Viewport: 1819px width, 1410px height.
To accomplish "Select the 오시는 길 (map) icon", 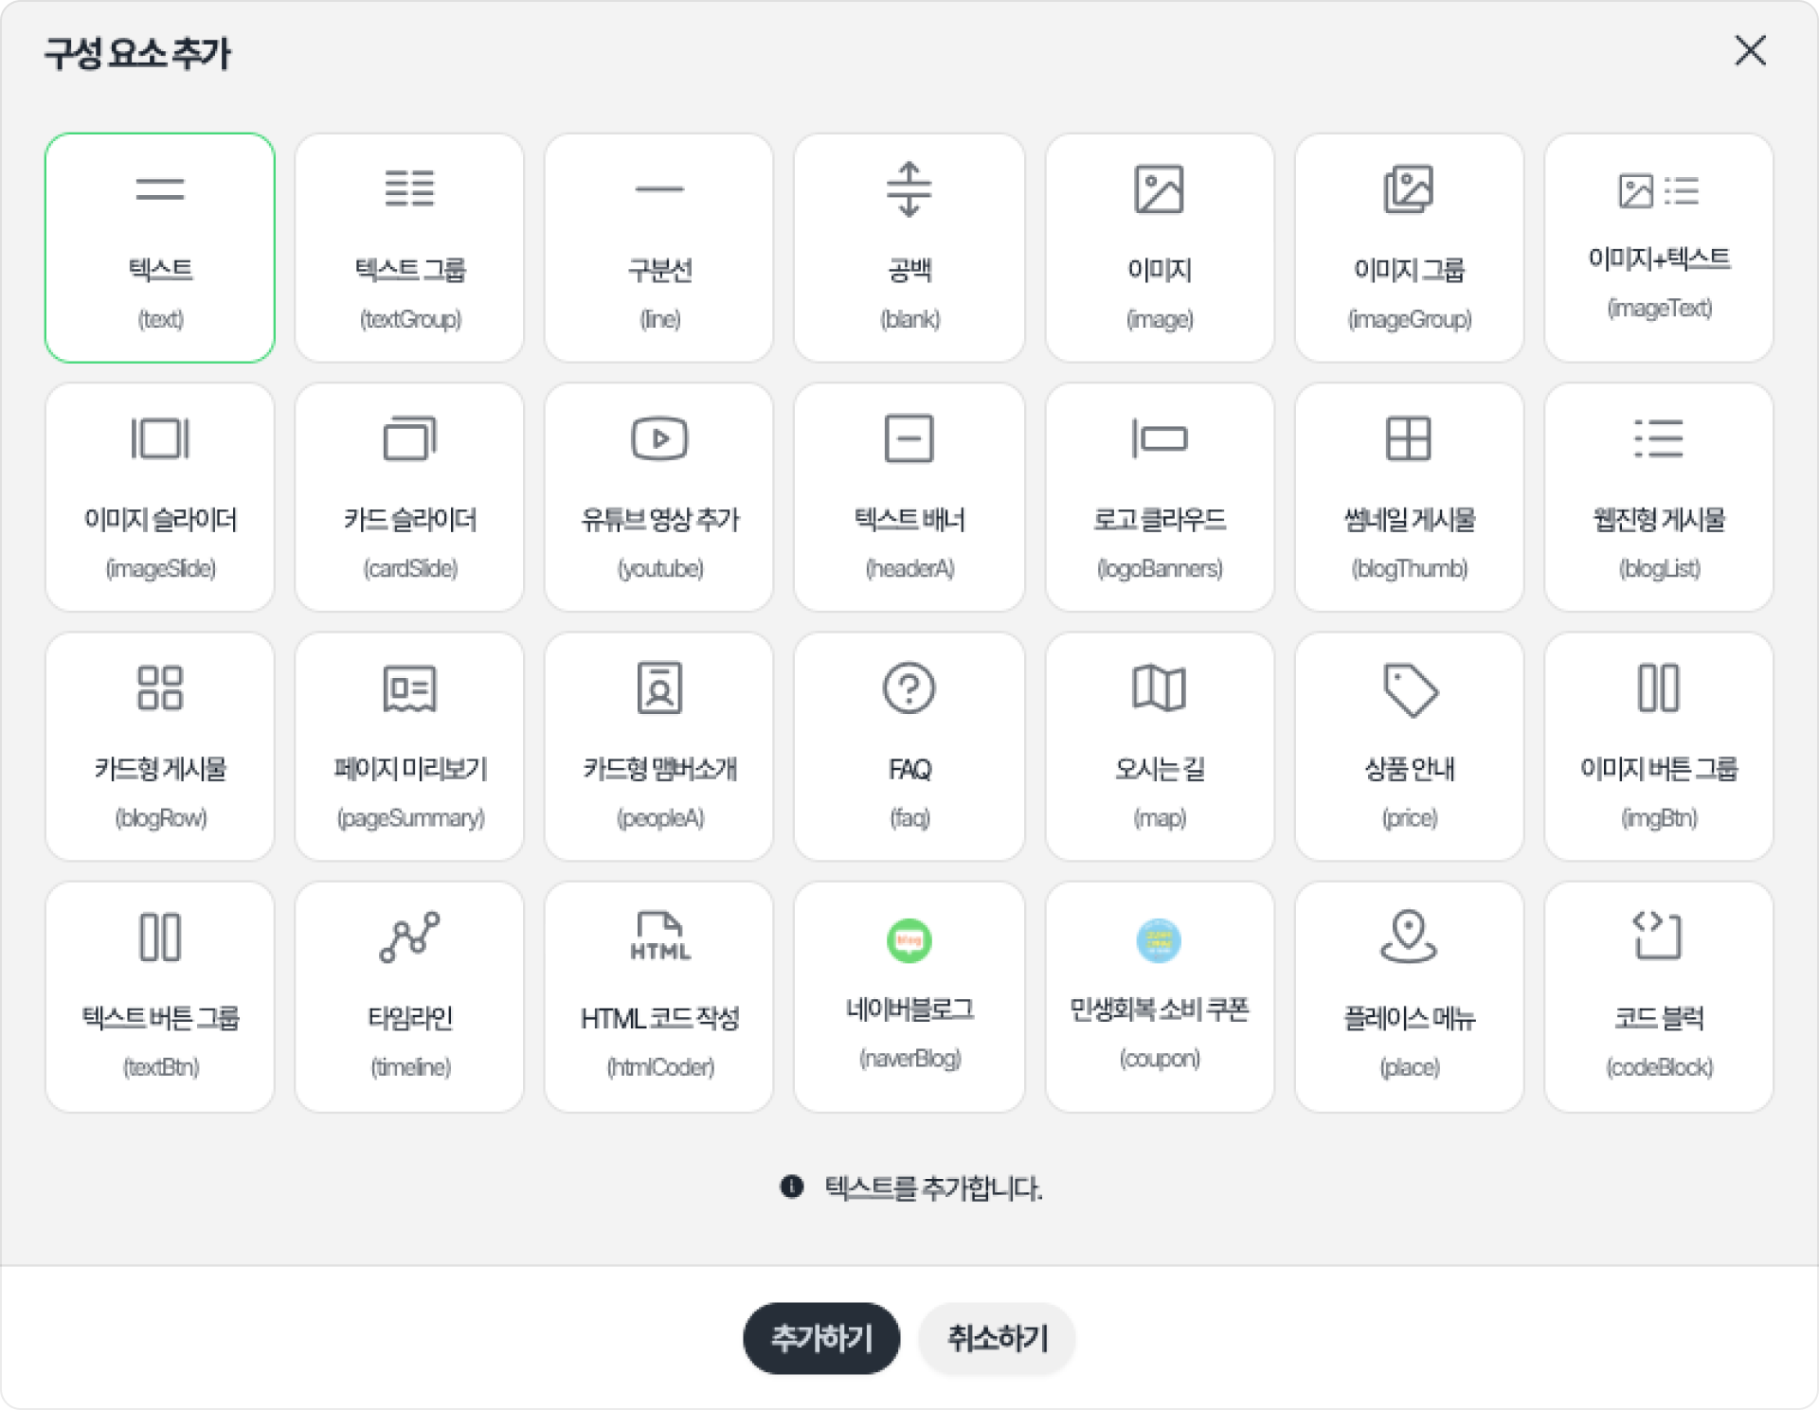I will (x=1159, y=688).
